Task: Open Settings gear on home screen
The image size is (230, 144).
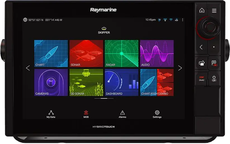Action: [157, 114]
